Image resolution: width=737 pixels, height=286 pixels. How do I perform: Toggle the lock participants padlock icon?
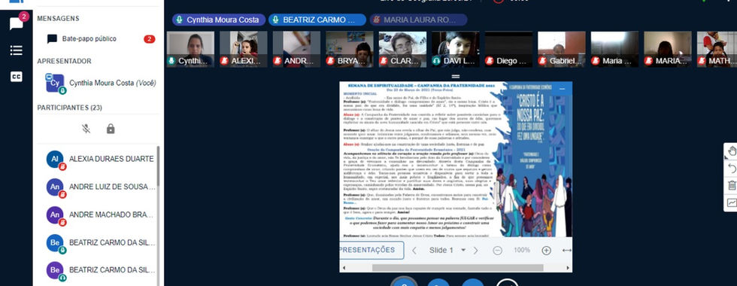pyautogui.click(x=111, y=129)
